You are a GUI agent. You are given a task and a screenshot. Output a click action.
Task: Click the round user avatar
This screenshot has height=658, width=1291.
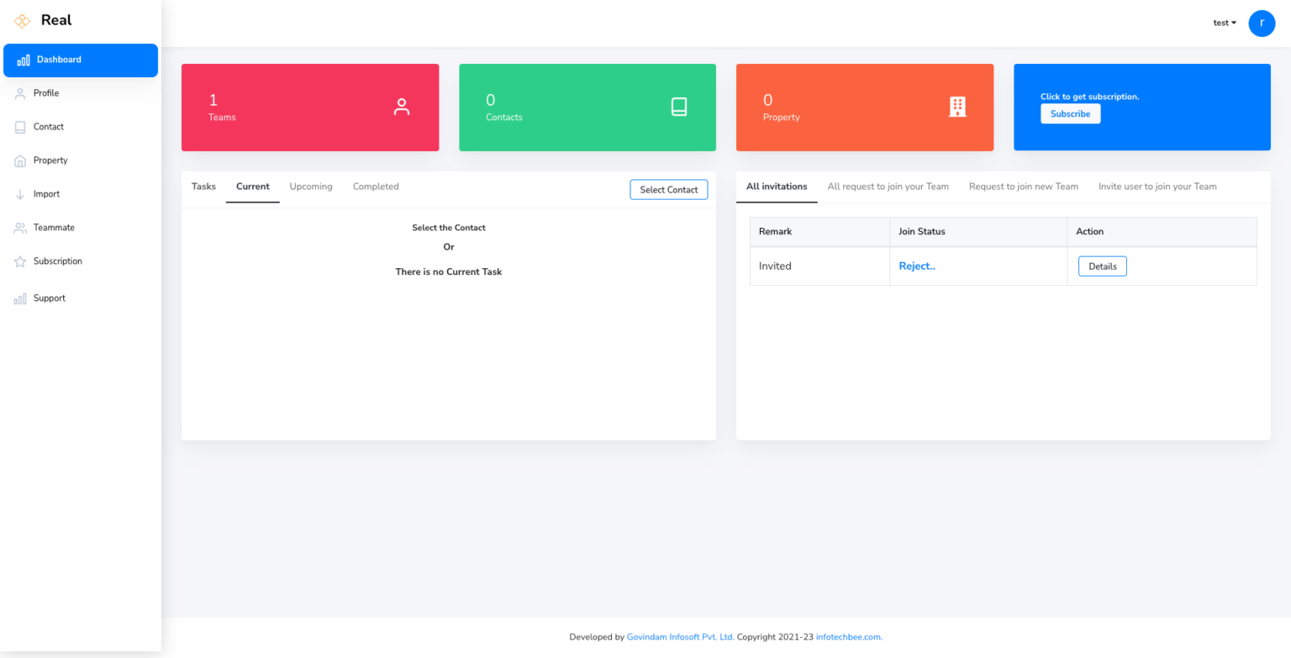(1262, 24)
